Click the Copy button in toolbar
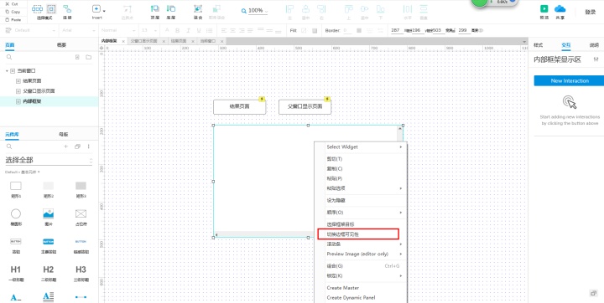Image resolution: width=604 pixels, height=303 pixels. coord(13,12)
